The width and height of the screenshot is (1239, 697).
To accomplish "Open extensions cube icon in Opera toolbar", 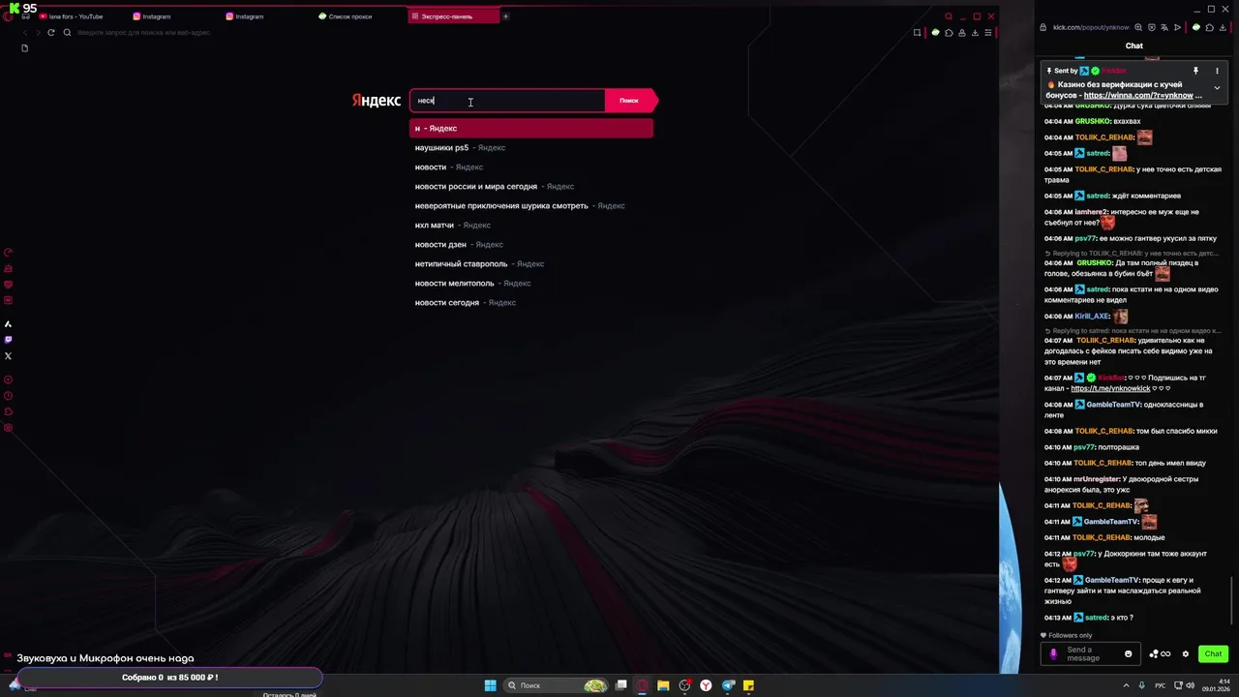I will [x=949, y=32].
